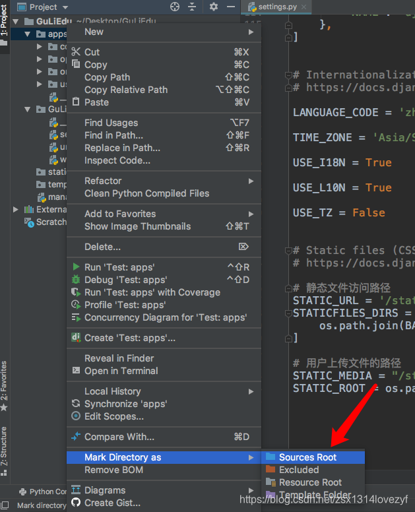Toggle tool window quick-access button bottom-left
Viewport: 415px width, 512px height.
point(5,505)
